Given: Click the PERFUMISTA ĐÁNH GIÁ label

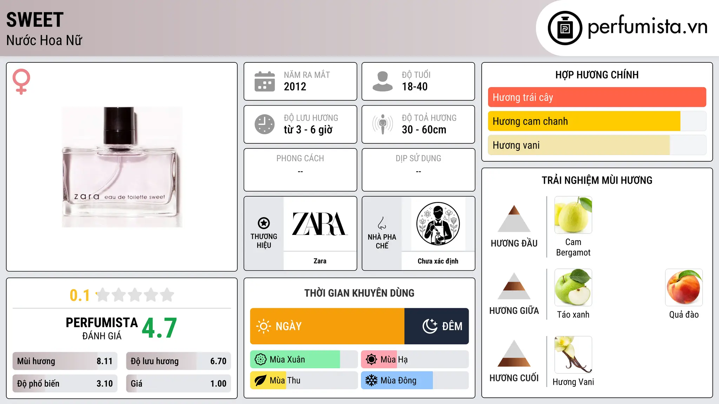Looking at the screenshot, I should (x=102, y=328).
